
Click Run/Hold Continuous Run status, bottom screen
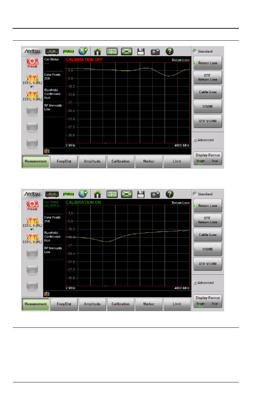53,237
